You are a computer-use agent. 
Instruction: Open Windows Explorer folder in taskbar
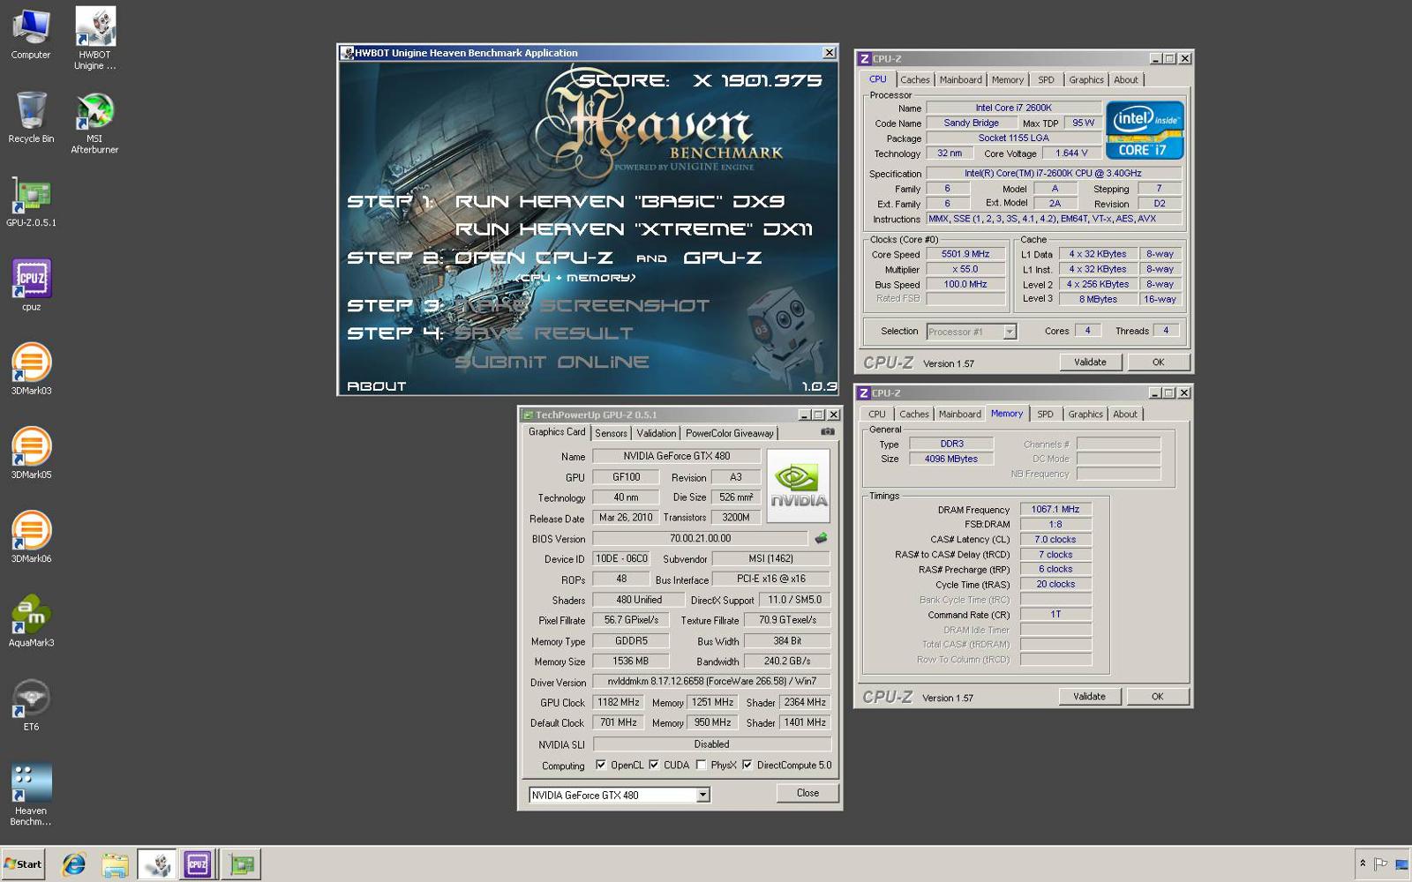[115, 865]
